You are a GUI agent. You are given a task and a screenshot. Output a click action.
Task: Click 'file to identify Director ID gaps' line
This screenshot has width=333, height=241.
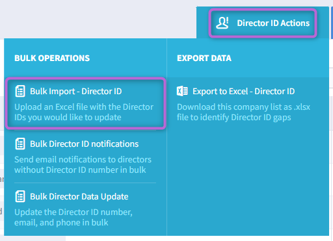click(x=234, y=118)
